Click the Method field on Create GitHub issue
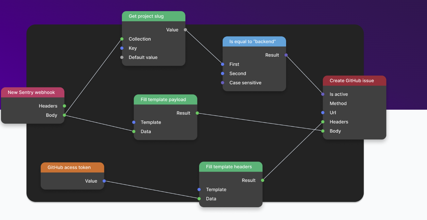Viewport: 427px width, 220px height. coord(338,103)
